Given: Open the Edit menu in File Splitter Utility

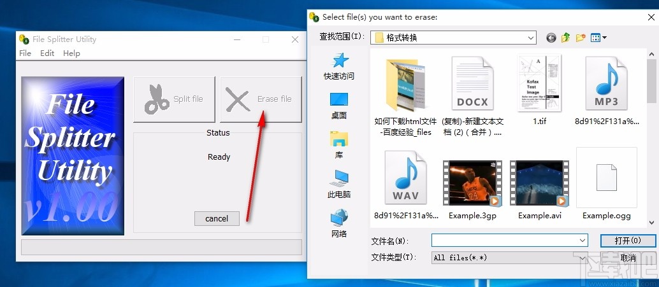Looking at the screenshot, I should (x=47, y=53).
